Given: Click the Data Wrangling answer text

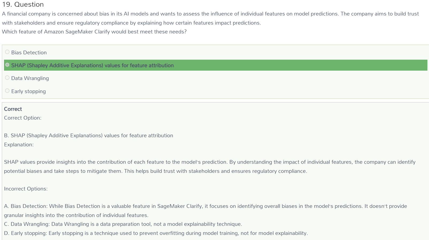Looking at the screenshot, I should [30, 78].
